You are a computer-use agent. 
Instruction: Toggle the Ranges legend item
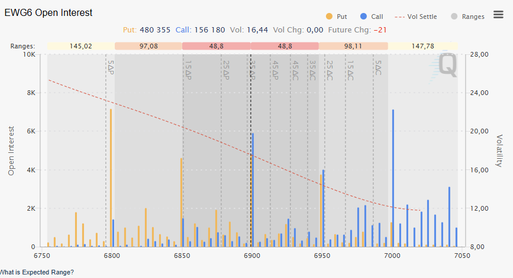tap(473, 17)
